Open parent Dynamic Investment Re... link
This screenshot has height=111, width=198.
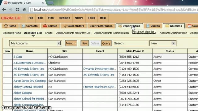coord(100,69)
